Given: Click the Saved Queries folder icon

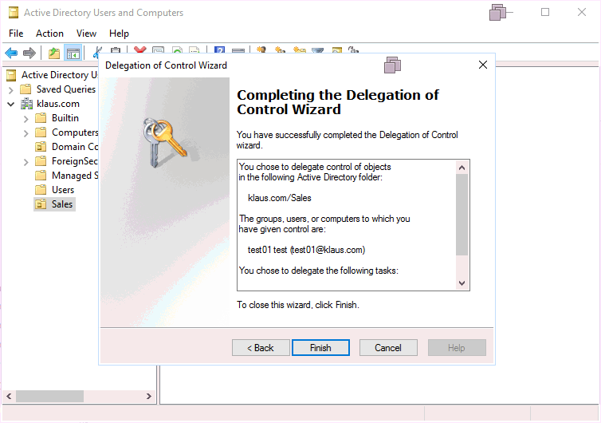Looking at the screenshot, I should point(26,89).
